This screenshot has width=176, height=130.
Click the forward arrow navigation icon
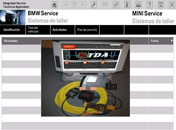tap(82, 5)
